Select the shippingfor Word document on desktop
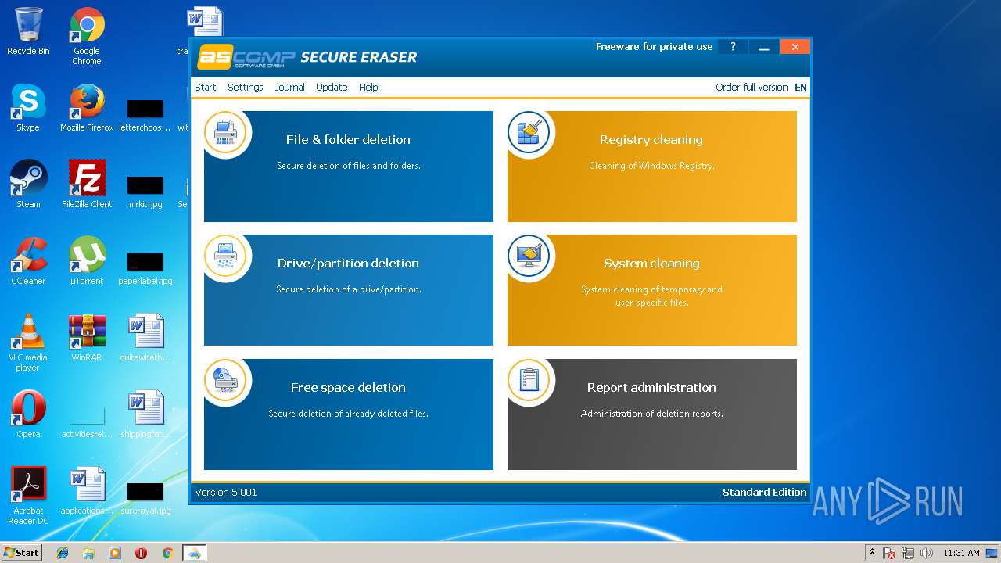Image resolution: width=1001 pixels, height=563 pixels. coord(145,414)
